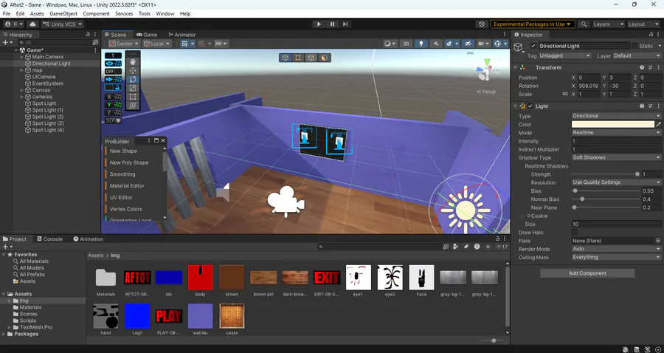Screen dimensions: 664x353
Task: Open the light Color swatch
Action: (613, 125)
